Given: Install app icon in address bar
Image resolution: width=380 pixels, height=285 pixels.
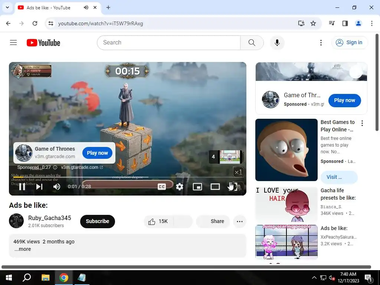Looking at the screenshot, I should 301,23.
